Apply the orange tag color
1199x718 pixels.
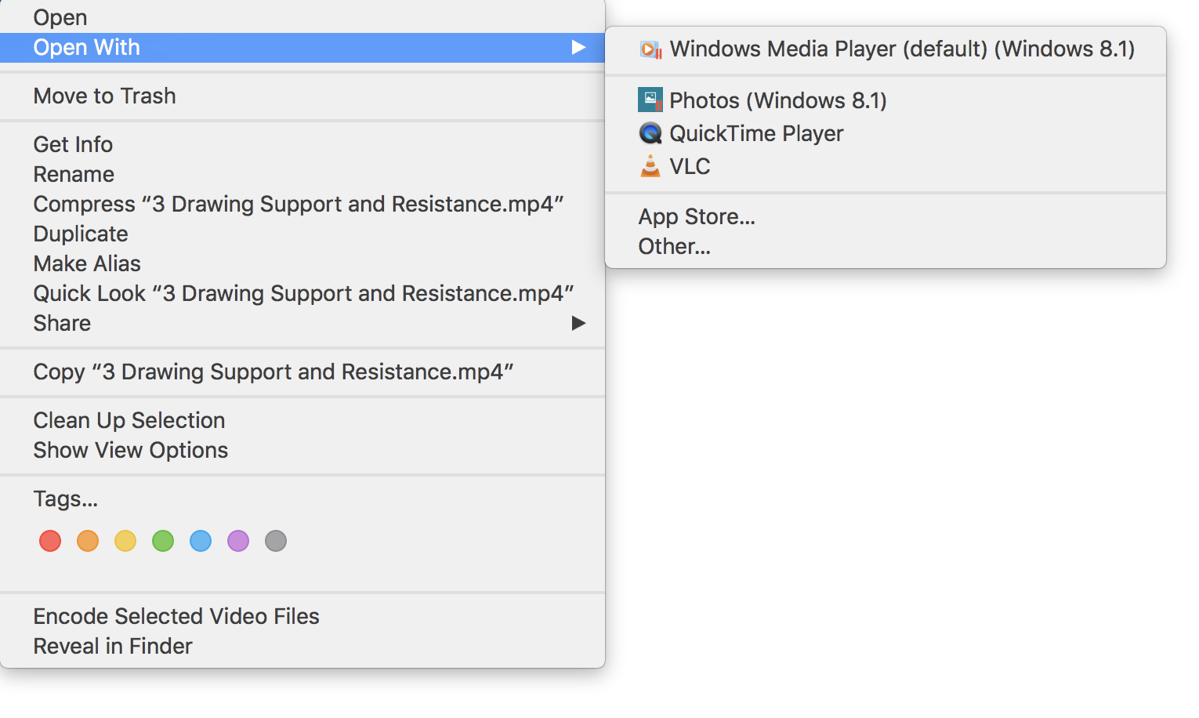point(88,541)
